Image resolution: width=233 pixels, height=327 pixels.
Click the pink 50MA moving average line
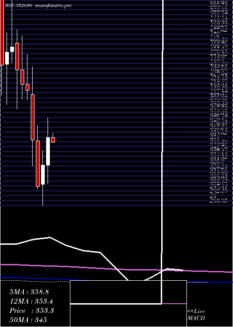(x=116, y=269)
